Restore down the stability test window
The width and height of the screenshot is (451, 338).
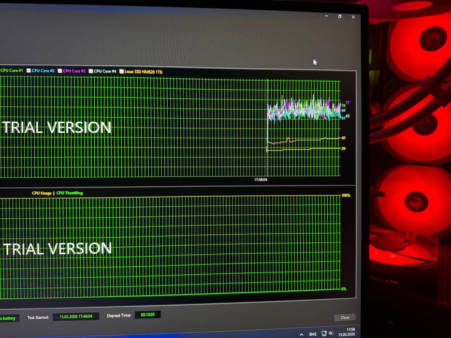coord(340,16)
